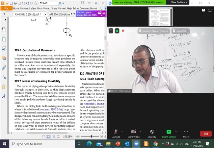
Task: Click the green encryption shield icon
Action: (117, 31)
